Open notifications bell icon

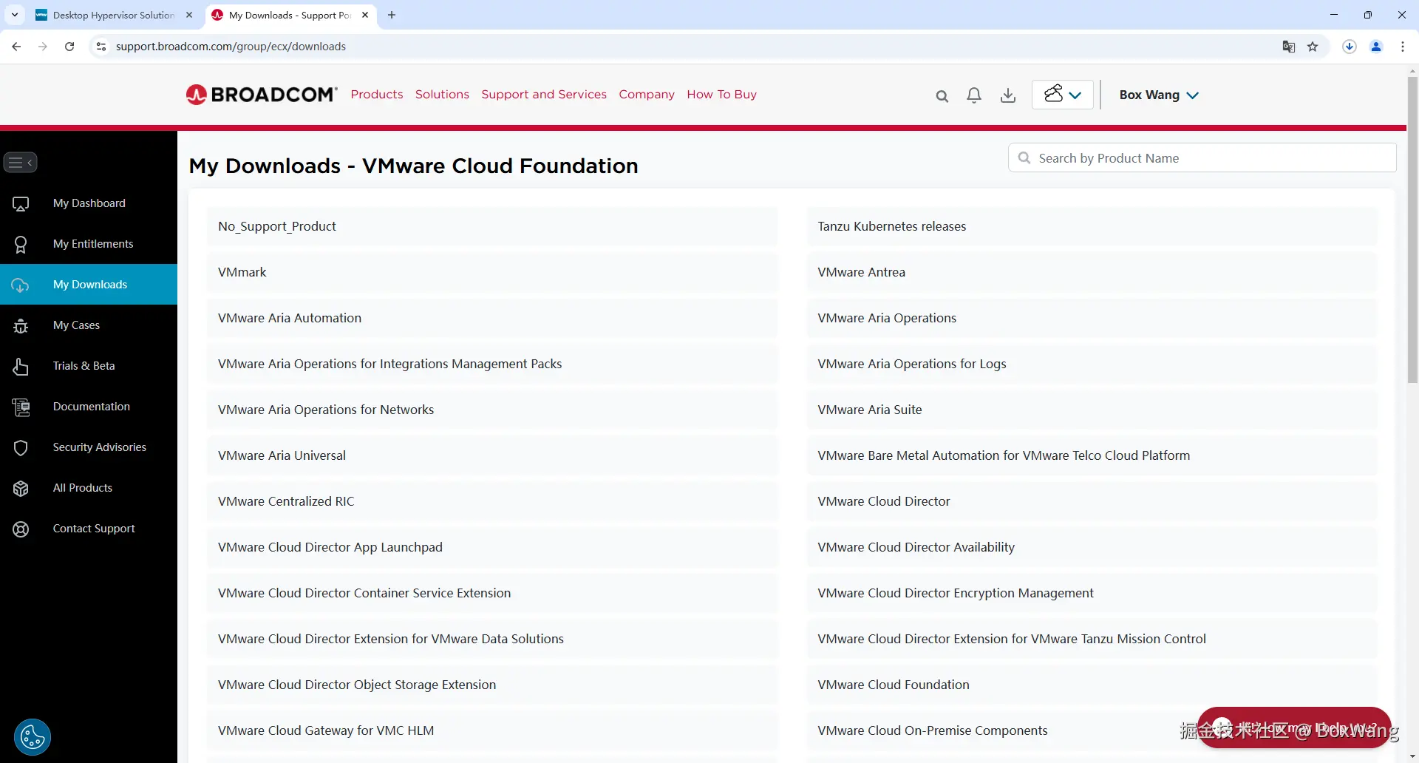(974, 95)
